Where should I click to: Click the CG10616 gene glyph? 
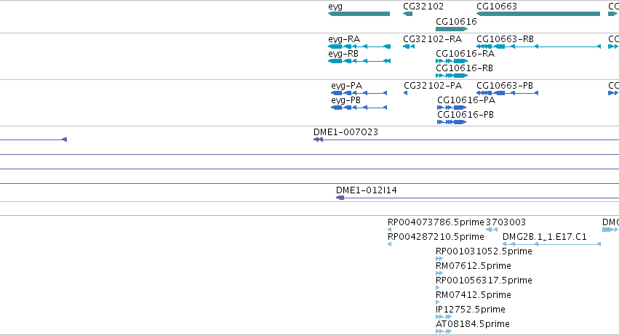tap(452, 29)
